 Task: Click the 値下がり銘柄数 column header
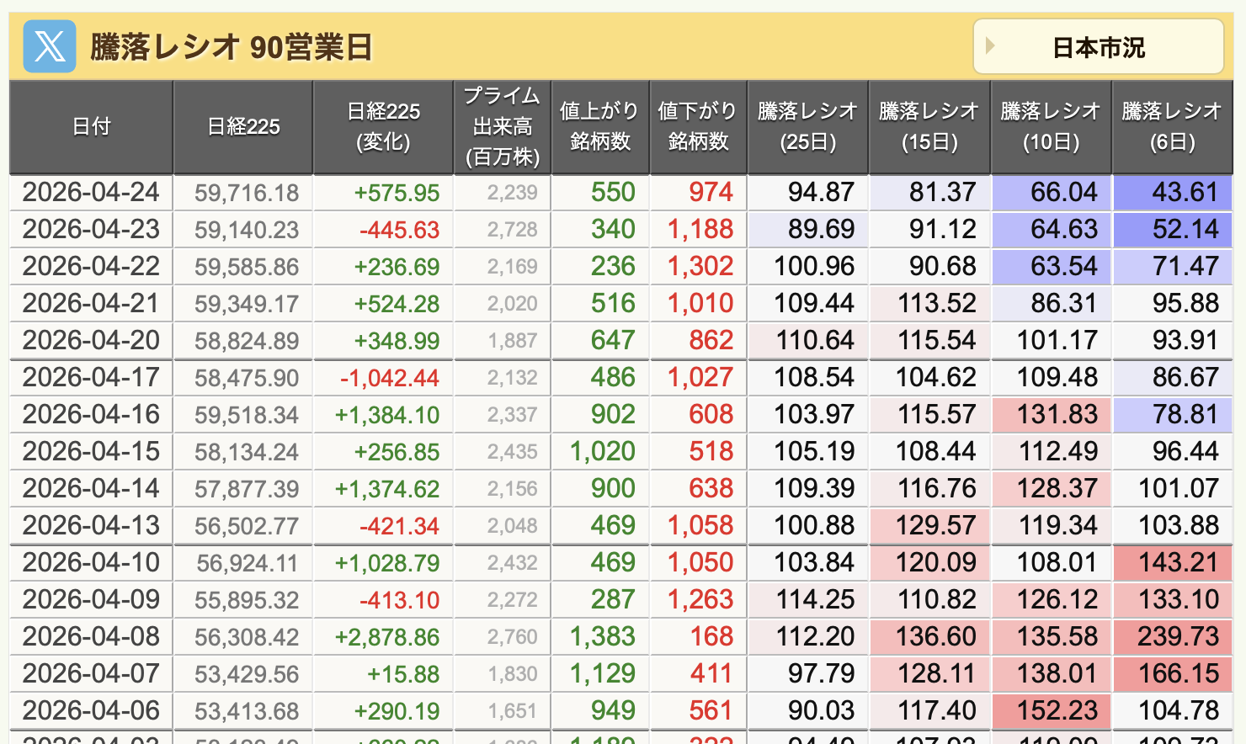(697, 127)
